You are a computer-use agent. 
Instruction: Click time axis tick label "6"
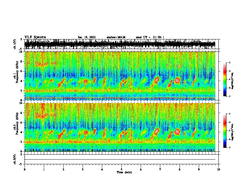[141, 170]
